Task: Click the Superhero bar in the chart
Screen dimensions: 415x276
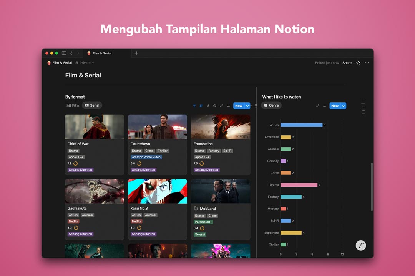Action: [x=291, y=233]
